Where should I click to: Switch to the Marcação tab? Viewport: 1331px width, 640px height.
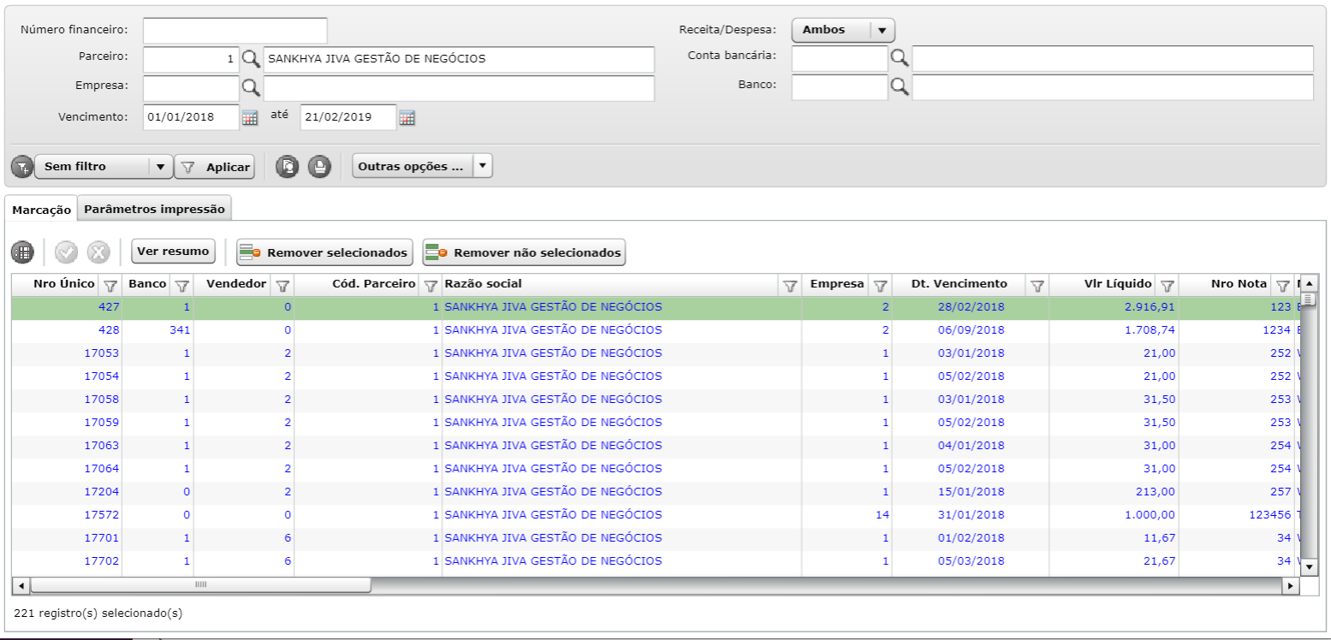tap(41, 210)
